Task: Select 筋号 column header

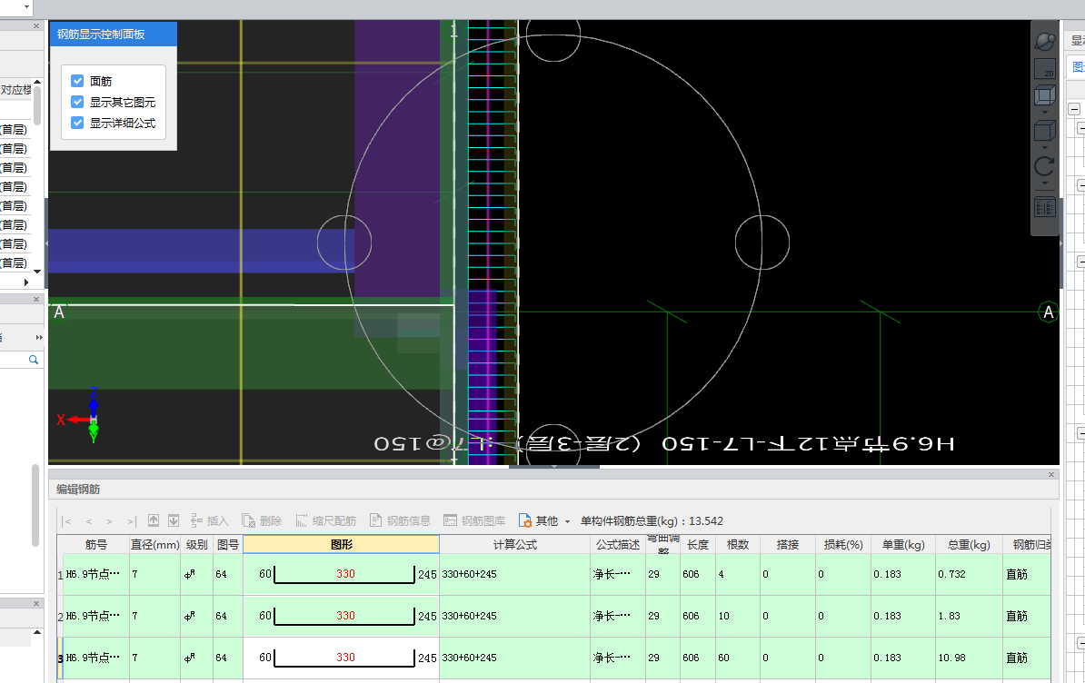Action: (96, 545)
